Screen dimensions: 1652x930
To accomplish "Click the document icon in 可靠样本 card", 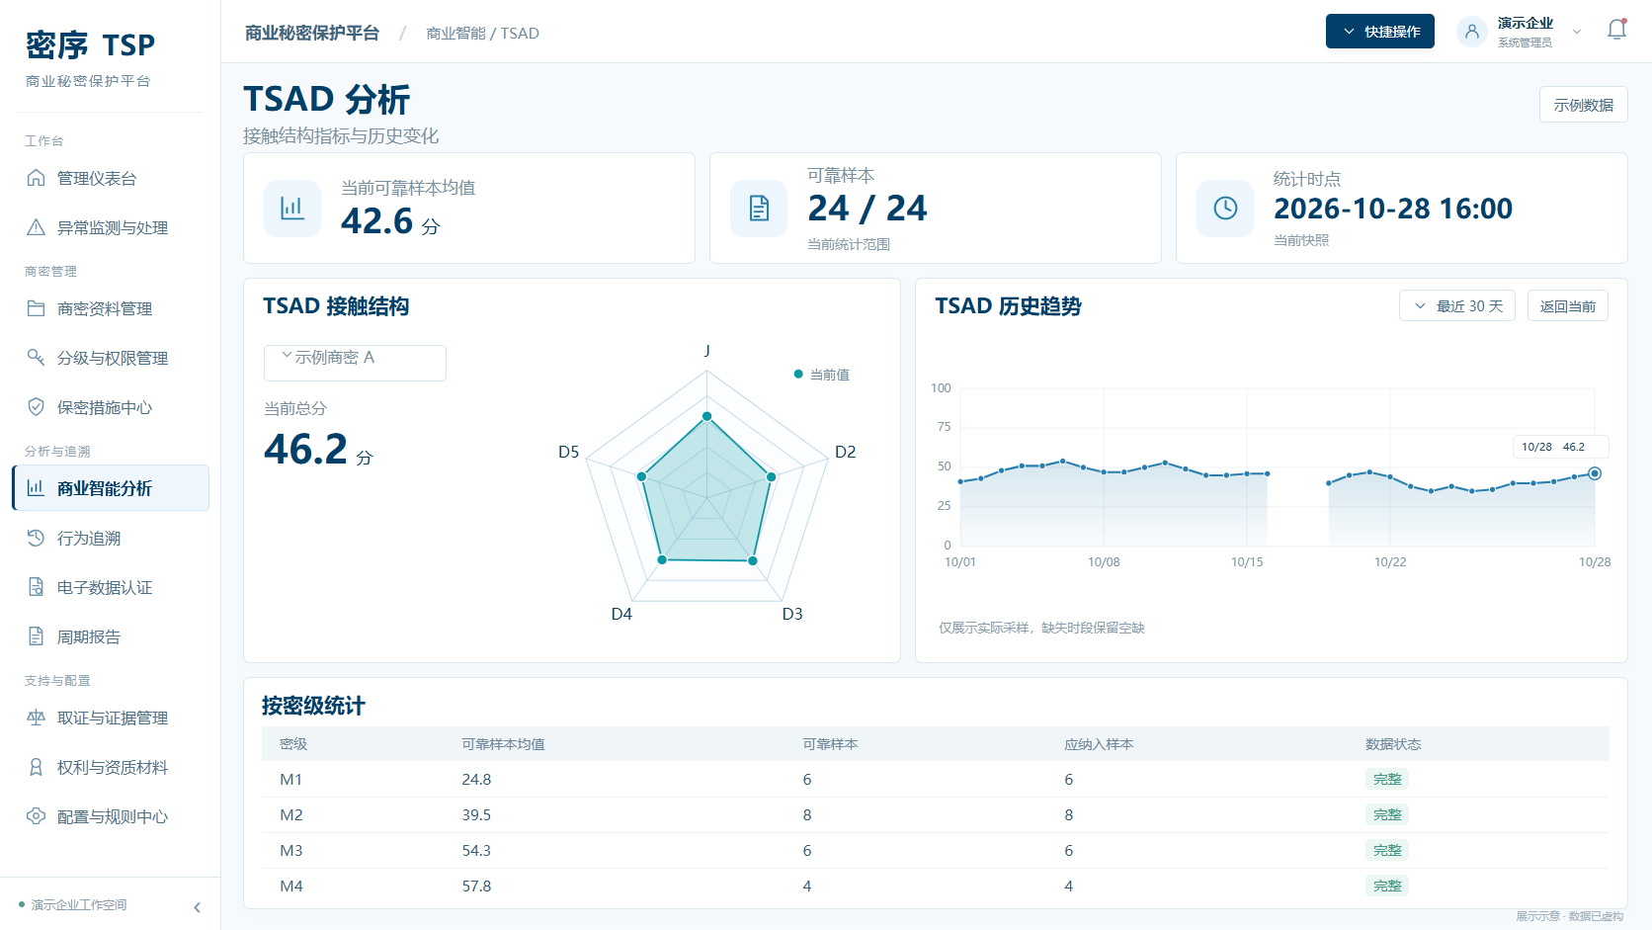I will pyautogui.click(x=759, y=208).
